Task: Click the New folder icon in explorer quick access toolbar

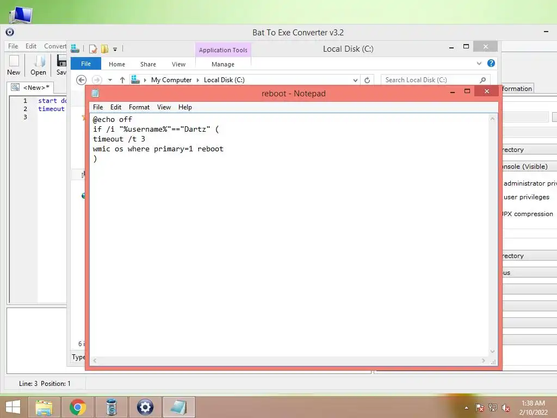Action: 104,49
